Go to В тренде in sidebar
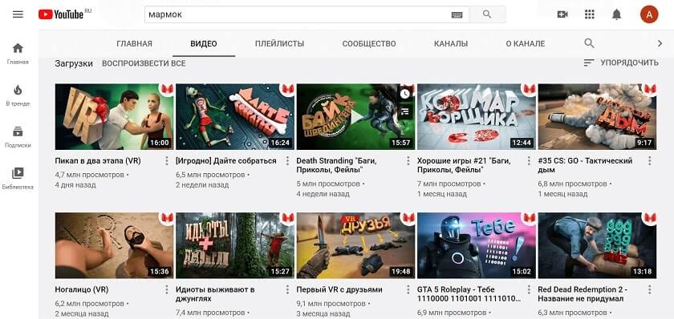This screenshot has width=674, height=319. (x=18, y=95)
